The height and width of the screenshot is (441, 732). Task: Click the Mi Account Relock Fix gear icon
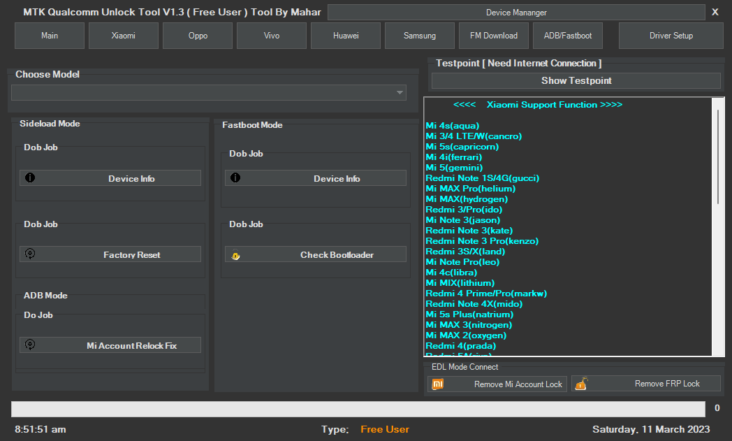click(x=30, y=345)
